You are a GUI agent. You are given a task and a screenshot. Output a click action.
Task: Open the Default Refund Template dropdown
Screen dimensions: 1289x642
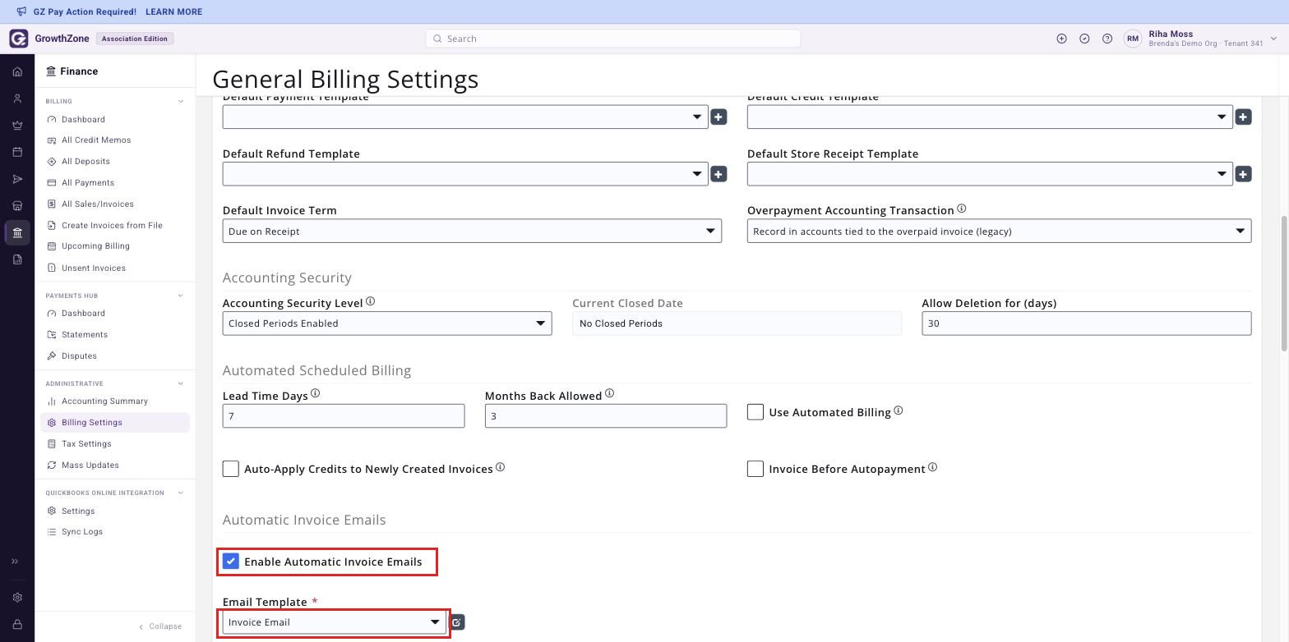pyautogui.click(x=465, y=174)
